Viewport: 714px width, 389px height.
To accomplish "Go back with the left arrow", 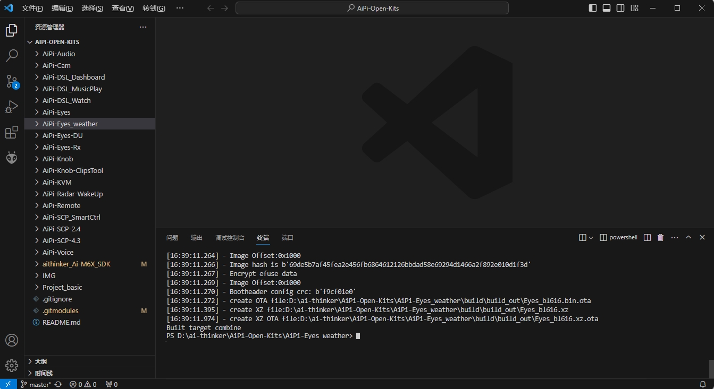I will click(211, 8).
